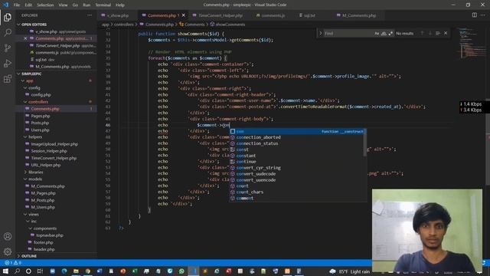Screen dimensions: 490x276
Task: Open Session_Helper.php file
Action: (x=49, y=151)
